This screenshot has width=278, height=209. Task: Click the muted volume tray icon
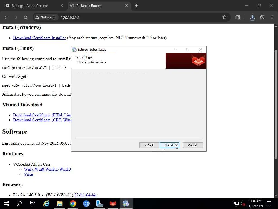click(243, 204)
